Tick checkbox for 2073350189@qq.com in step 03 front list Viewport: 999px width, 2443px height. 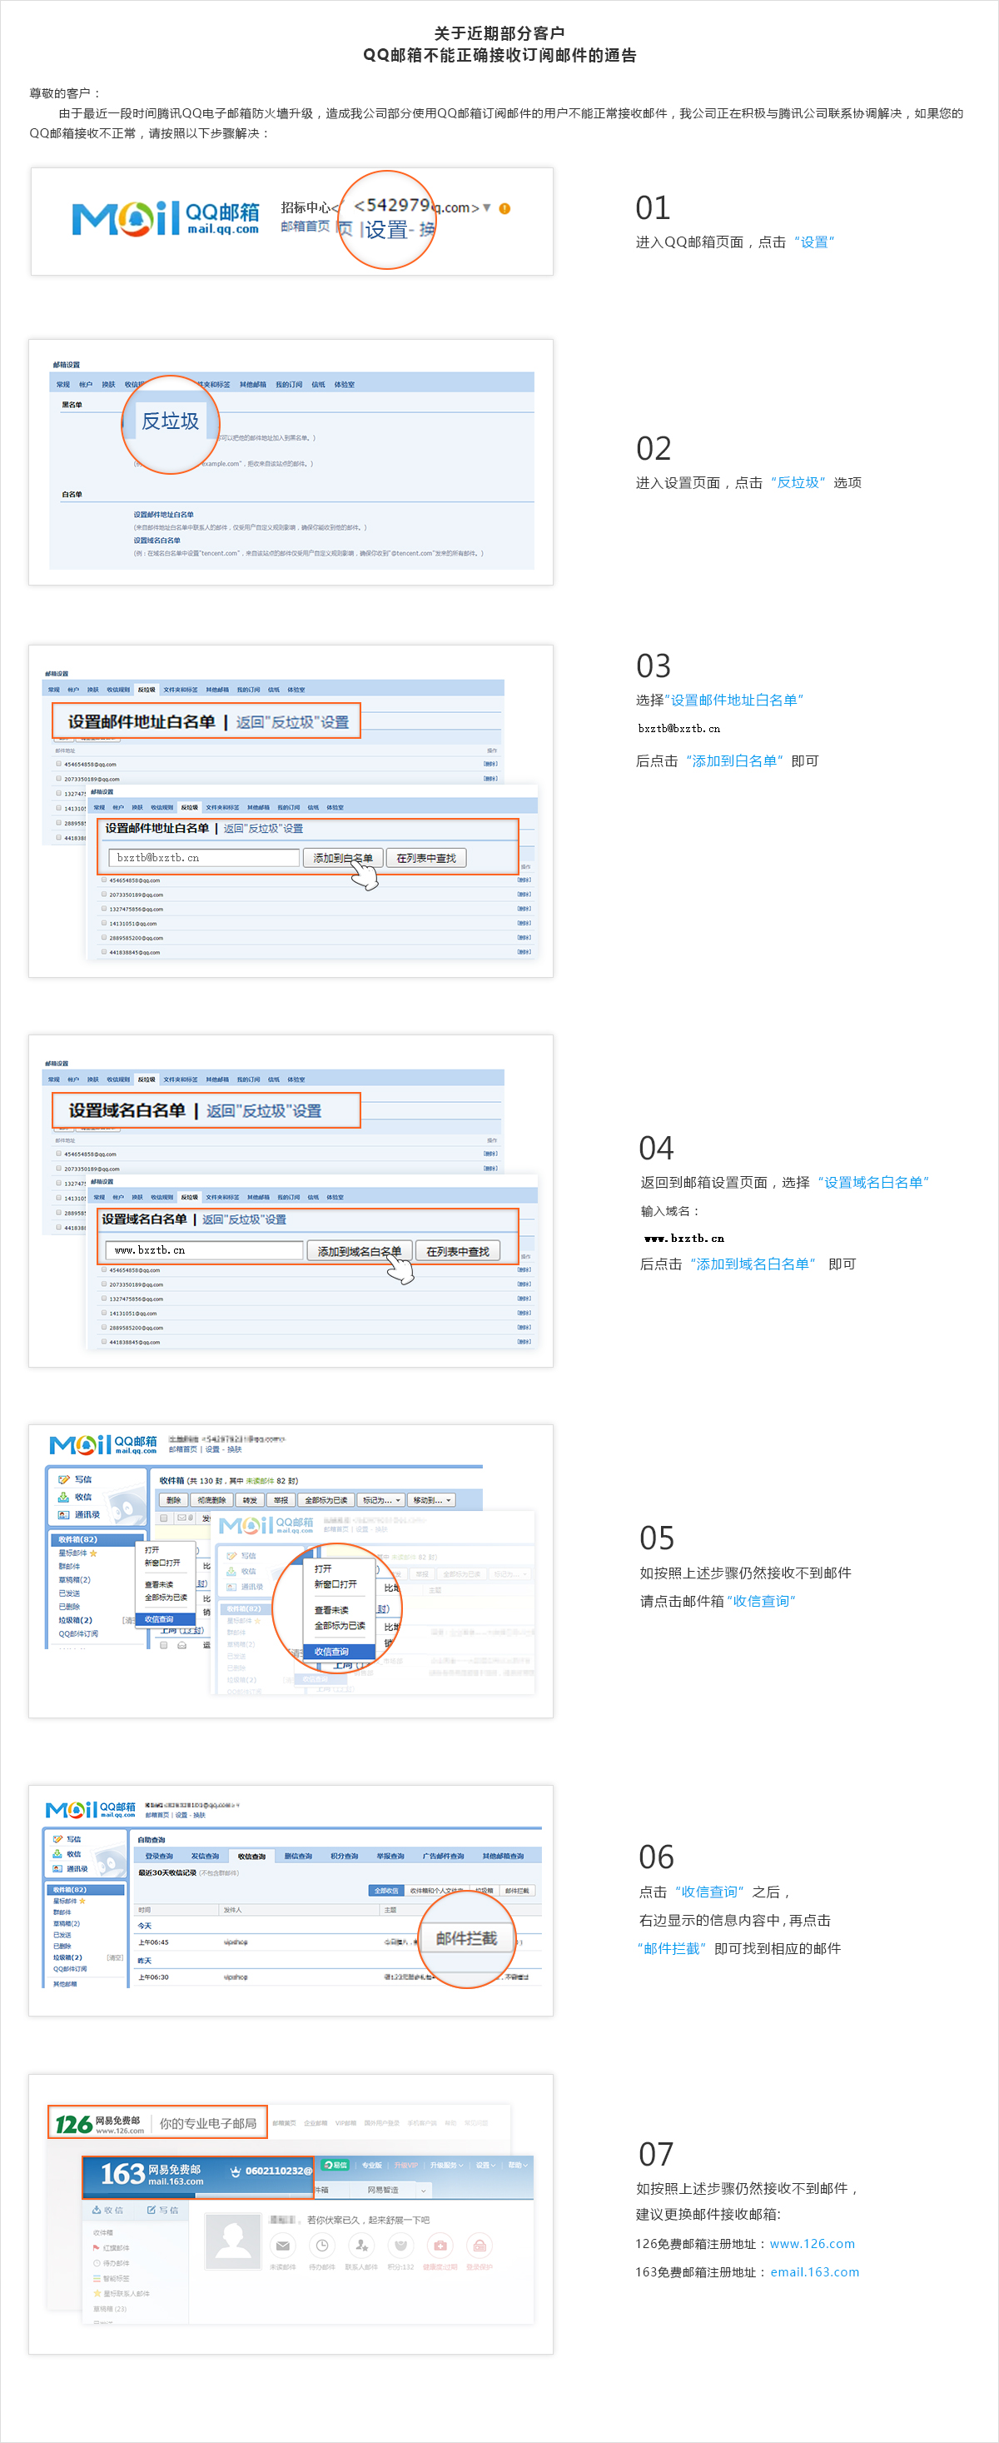pyautogui.click(x=104, y=894)
